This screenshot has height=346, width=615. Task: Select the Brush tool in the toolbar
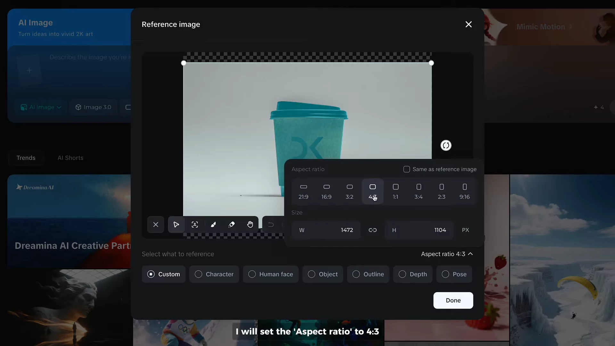(213, 225)
